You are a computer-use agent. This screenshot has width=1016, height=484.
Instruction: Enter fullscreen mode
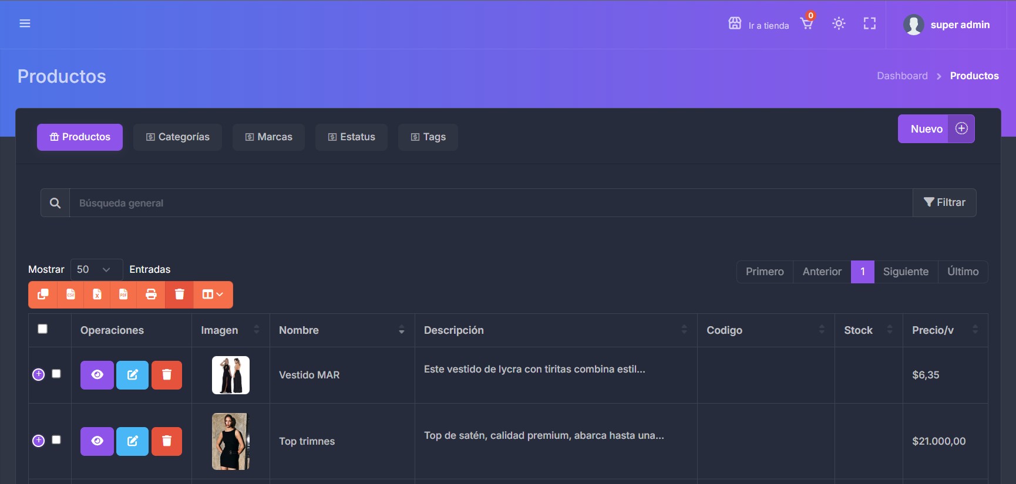point(869,23)
